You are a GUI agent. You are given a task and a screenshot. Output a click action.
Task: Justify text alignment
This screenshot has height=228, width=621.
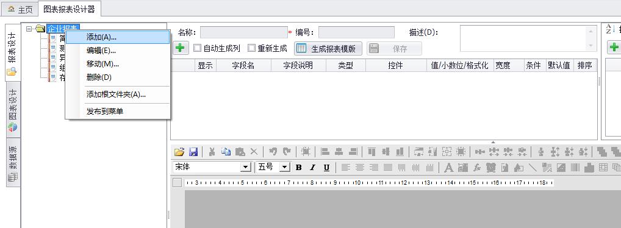tap(388, 167)
